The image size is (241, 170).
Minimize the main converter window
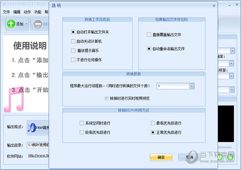[x=229, y=6]
